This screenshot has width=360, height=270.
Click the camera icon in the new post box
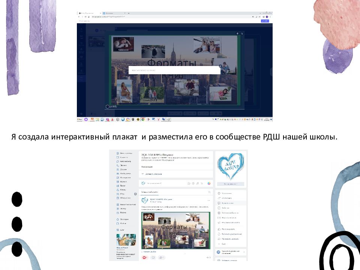pyautogui.click(x=188, y=183)
